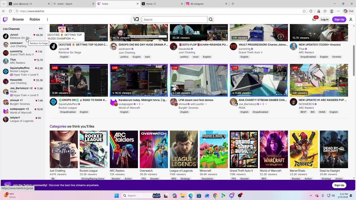
Task: Select Tfue in Live Channels list
Action: 23,61
